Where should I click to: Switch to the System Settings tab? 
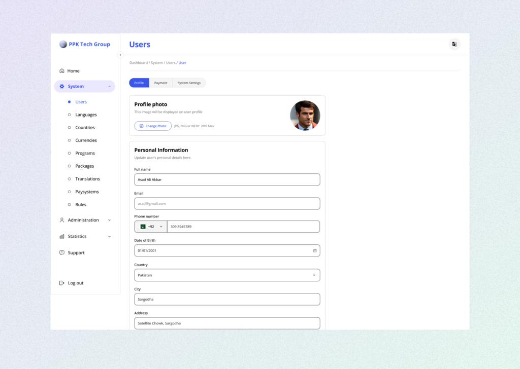pos(189,83)
